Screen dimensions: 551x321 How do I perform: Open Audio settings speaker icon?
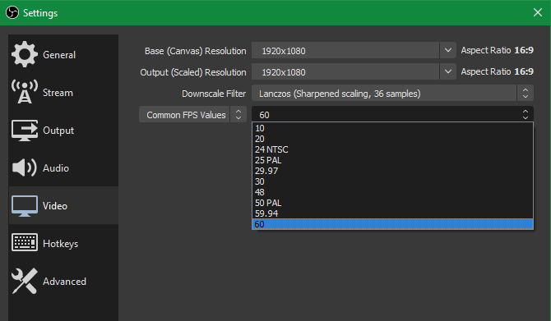tap(24, 167)
